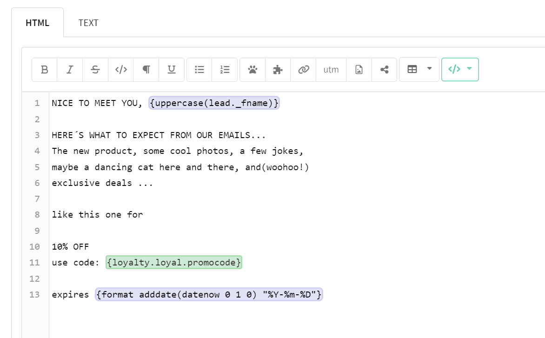Click the {loyalty.loyal.promocode} token
The height and width of the screenshot is (338, 545).
click(174, 262)
